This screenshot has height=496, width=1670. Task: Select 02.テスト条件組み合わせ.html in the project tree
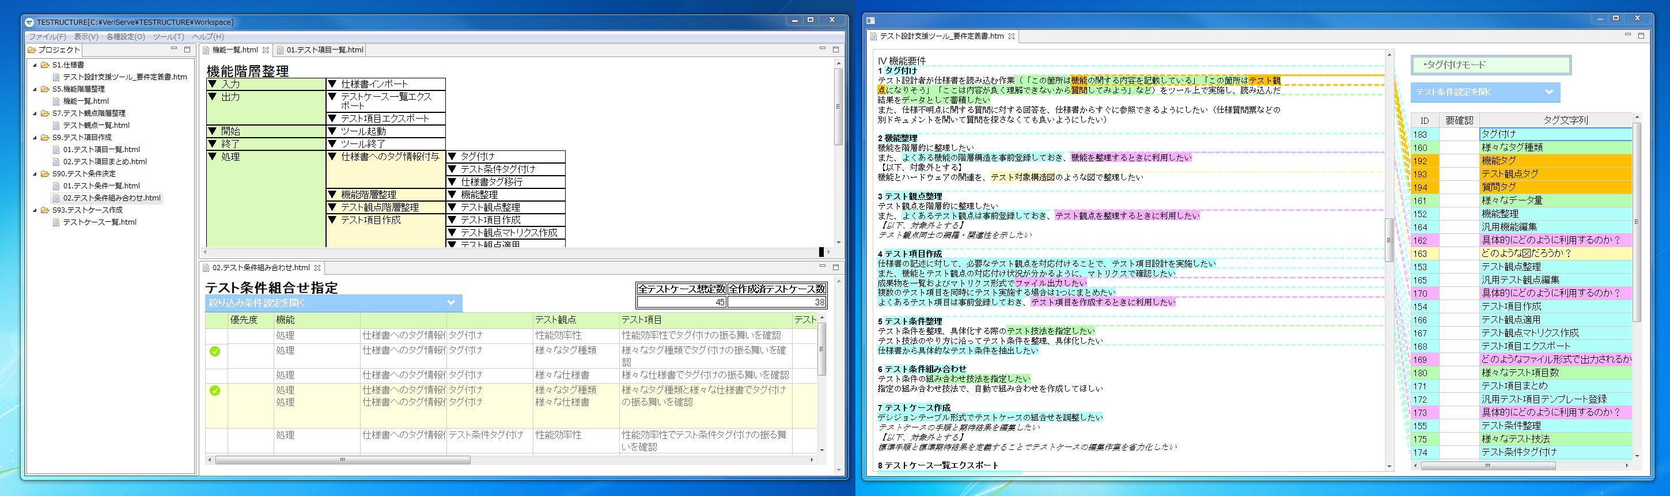[x=112, y=198]
